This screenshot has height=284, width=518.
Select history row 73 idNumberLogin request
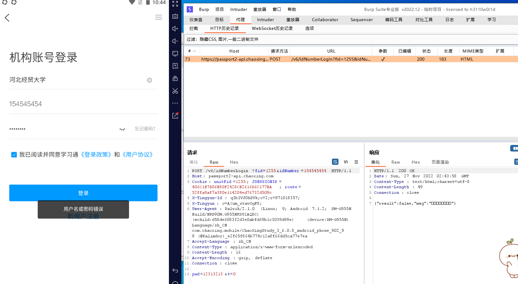pyautogui.click(x=351, y=59)
